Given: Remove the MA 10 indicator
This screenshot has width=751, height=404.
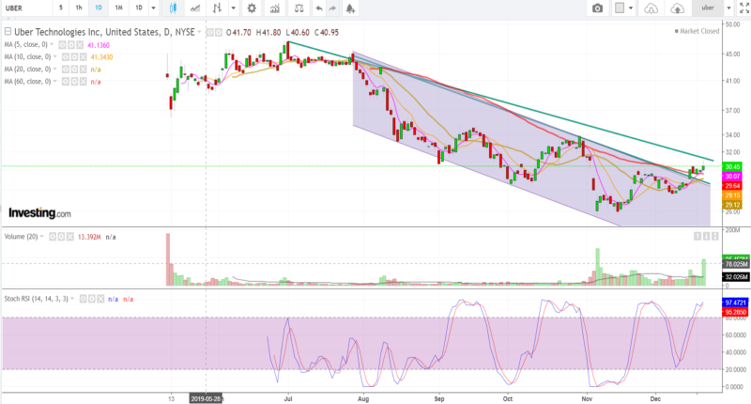Looking at the screenshot, I should [x=83, y=57].
